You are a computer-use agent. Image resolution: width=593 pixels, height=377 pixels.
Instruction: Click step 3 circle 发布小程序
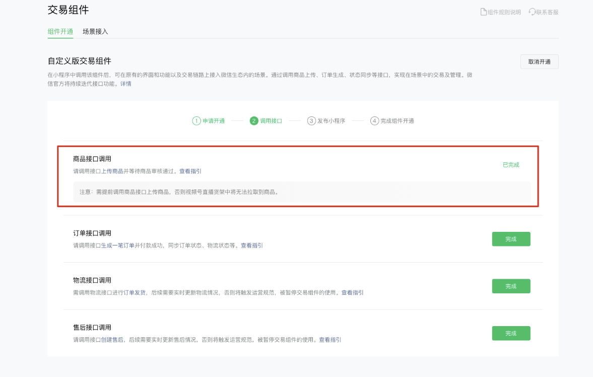click(311, 121)
